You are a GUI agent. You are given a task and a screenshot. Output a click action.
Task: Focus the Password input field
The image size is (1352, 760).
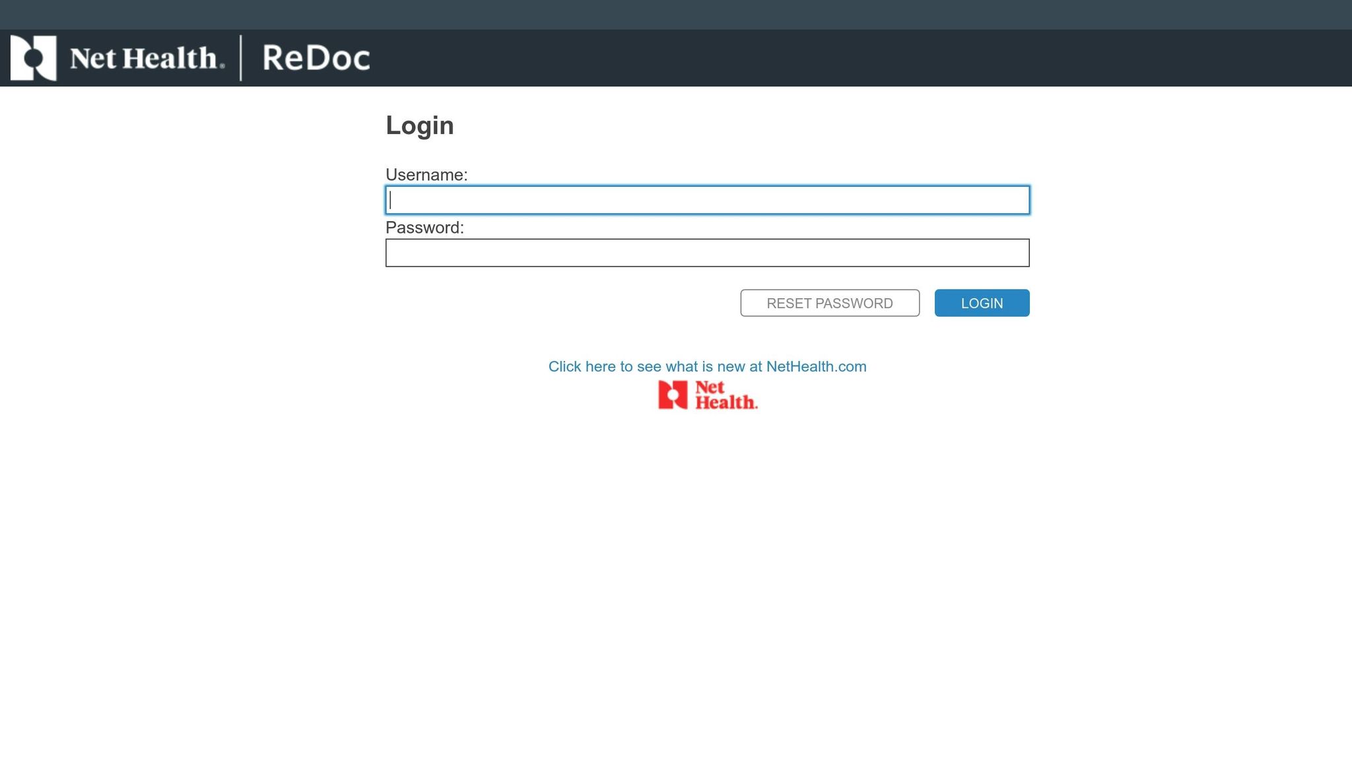[x=706, y=253]
